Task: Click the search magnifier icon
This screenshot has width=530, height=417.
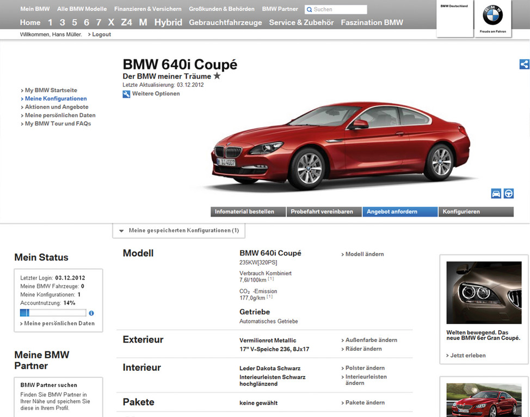Action: click(x=309, y=9)
